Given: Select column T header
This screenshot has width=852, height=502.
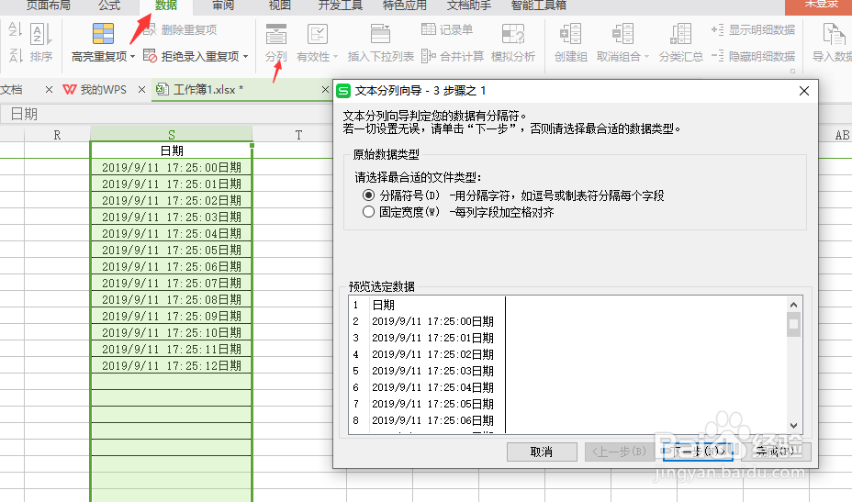Looking at the screenshot, I should 298,135.
